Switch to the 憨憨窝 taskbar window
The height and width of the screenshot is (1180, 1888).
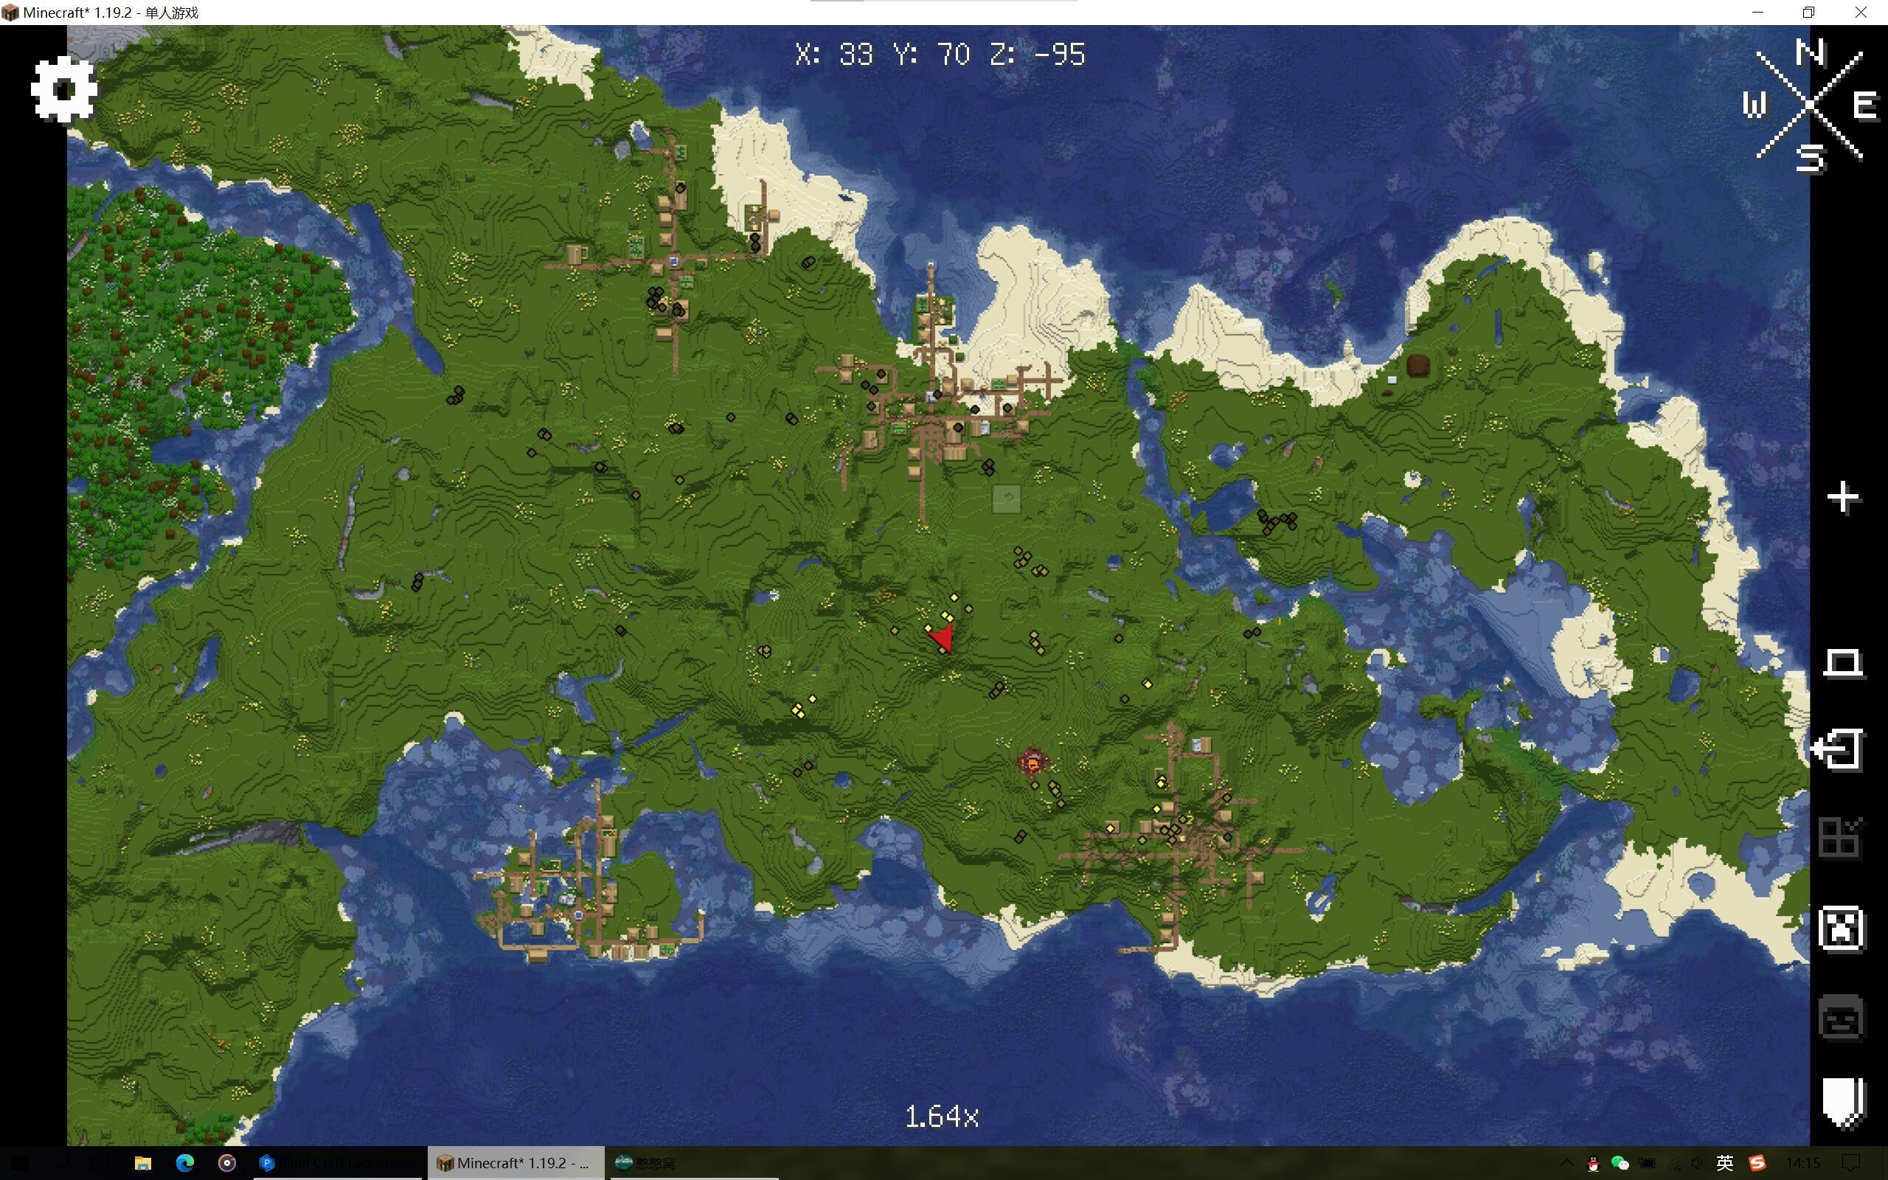pos(645,1163)
